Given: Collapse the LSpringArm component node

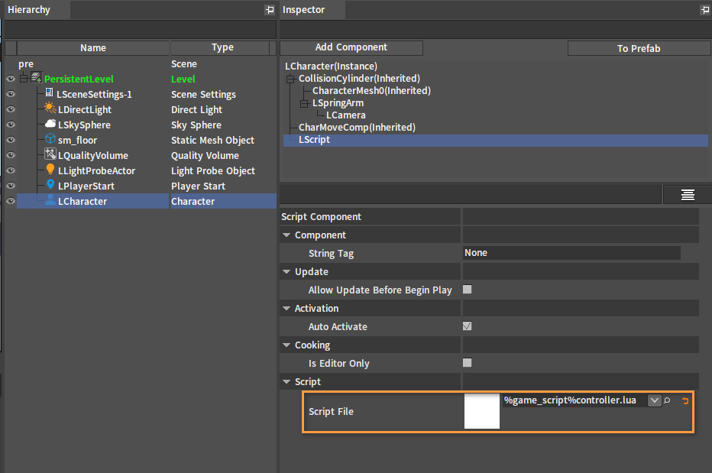Looking at the screenshot, I should click(304, 104).
